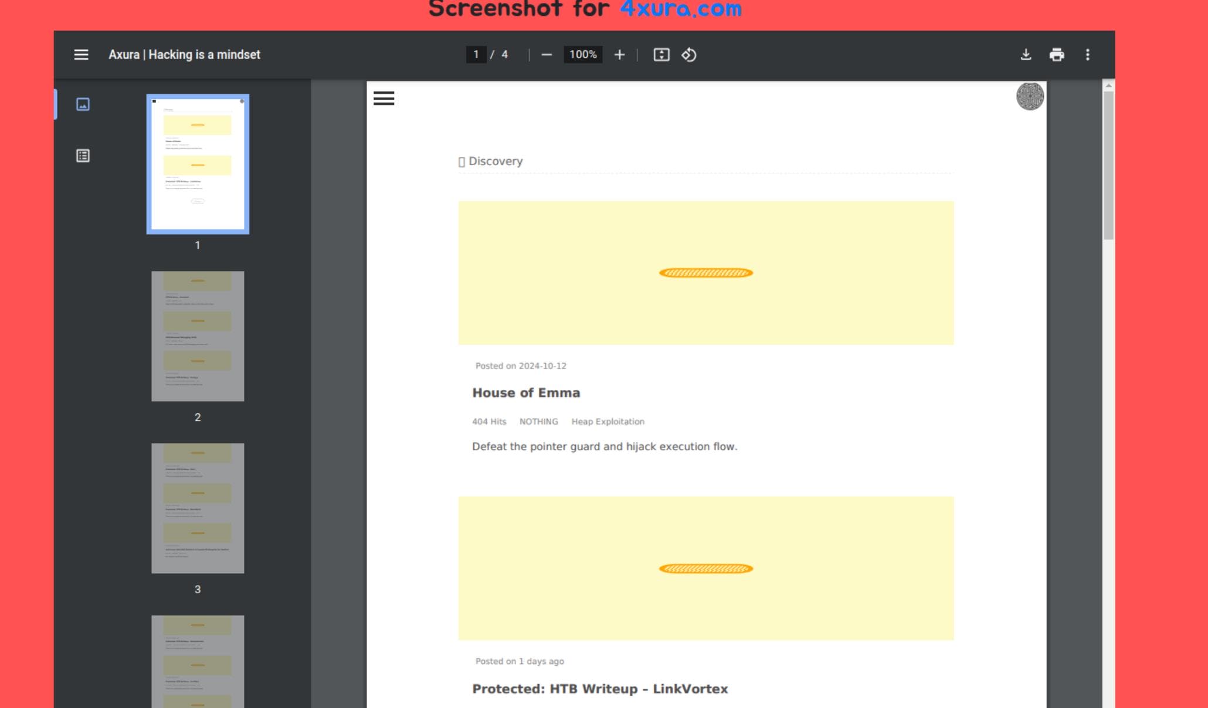1208x708 pixels.
Task: Click the zoom in plus icon
Action: pos(619,54)
